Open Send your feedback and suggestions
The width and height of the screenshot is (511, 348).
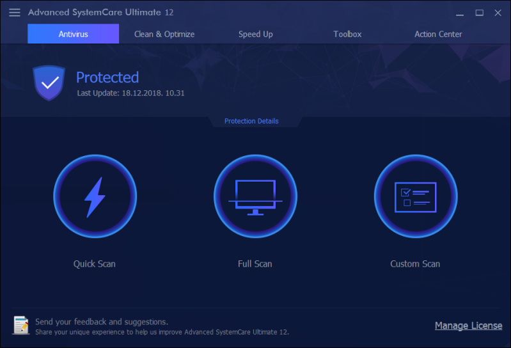(102, 322)
